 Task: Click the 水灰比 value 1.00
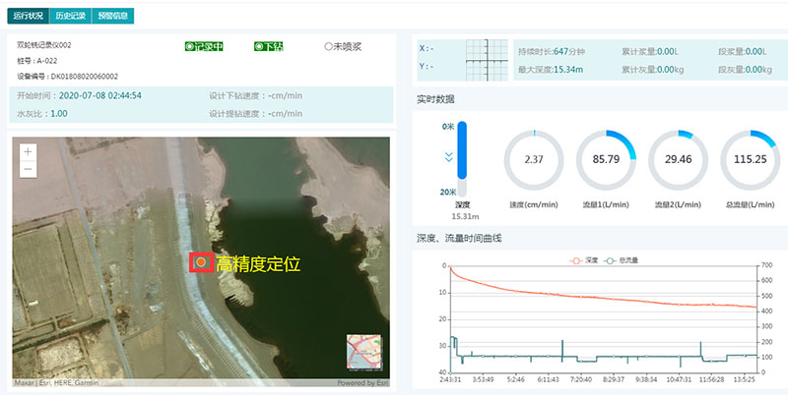click(x=59, y=114)
